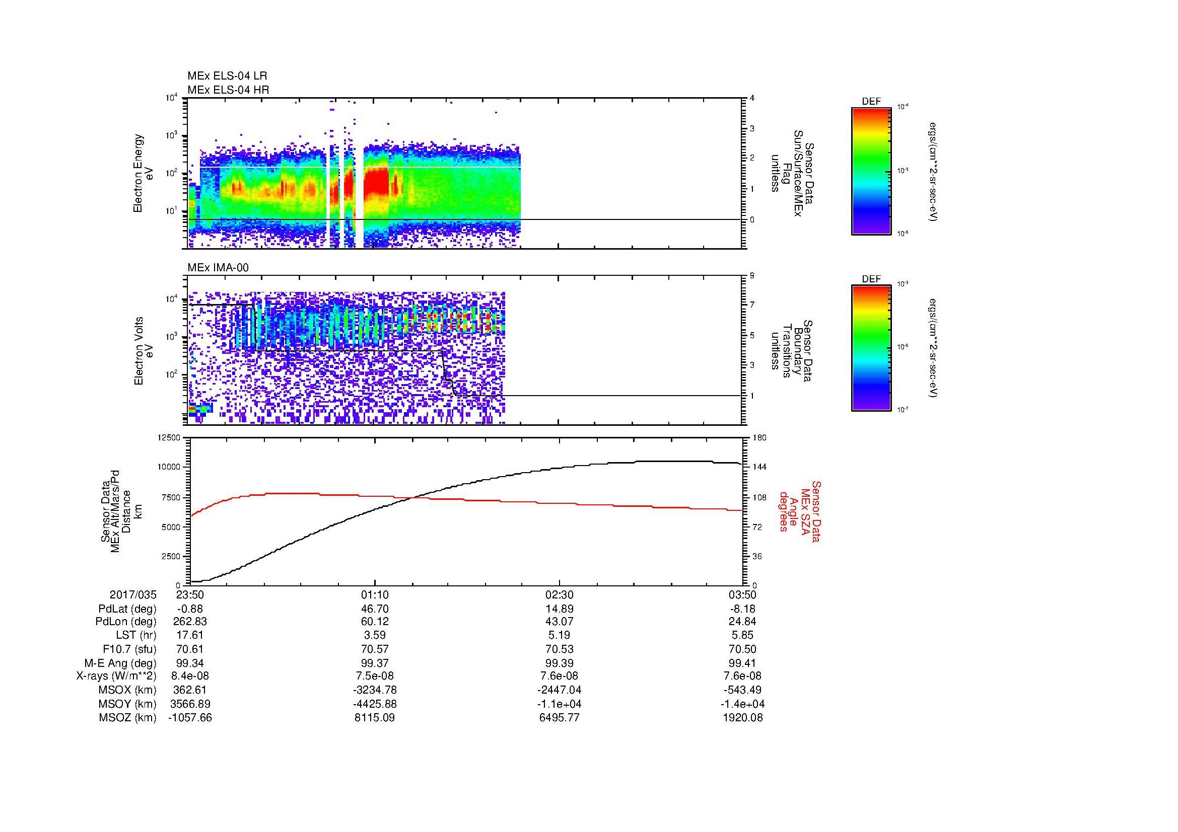
Task: Click LST value 17.61
Action: tap(190, 636)
